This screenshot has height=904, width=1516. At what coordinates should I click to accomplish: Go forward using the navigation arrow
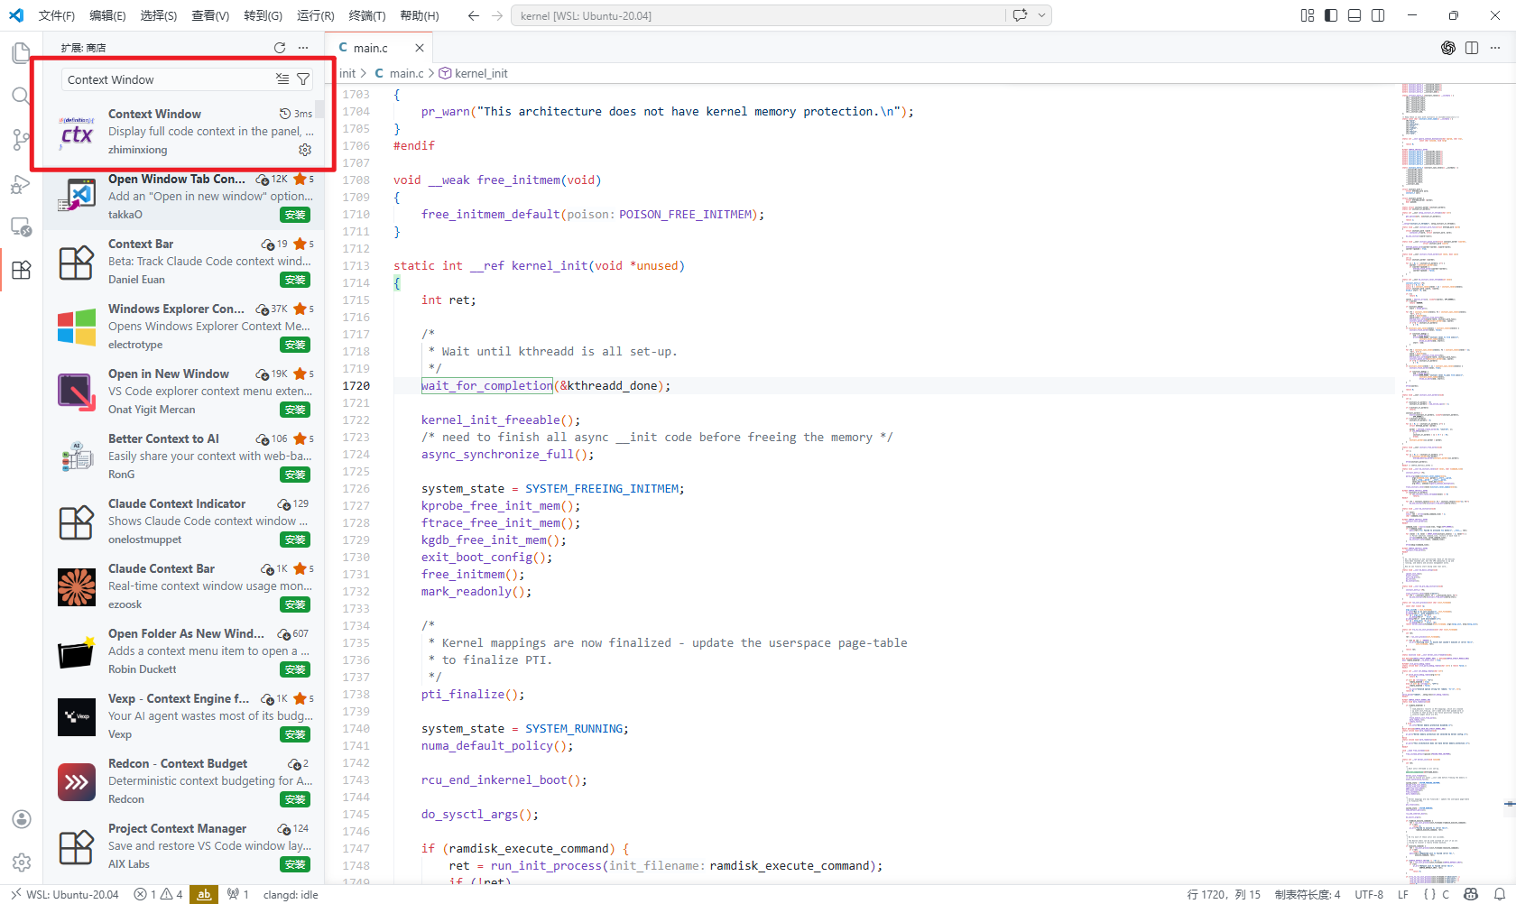click(x=497, y=15)
